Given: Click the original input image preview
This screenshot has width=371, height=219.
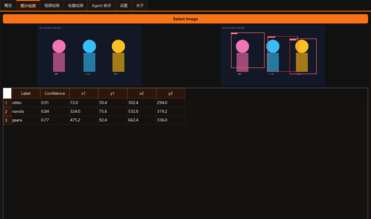Looking at the screenshot, I should pos(89,56).
